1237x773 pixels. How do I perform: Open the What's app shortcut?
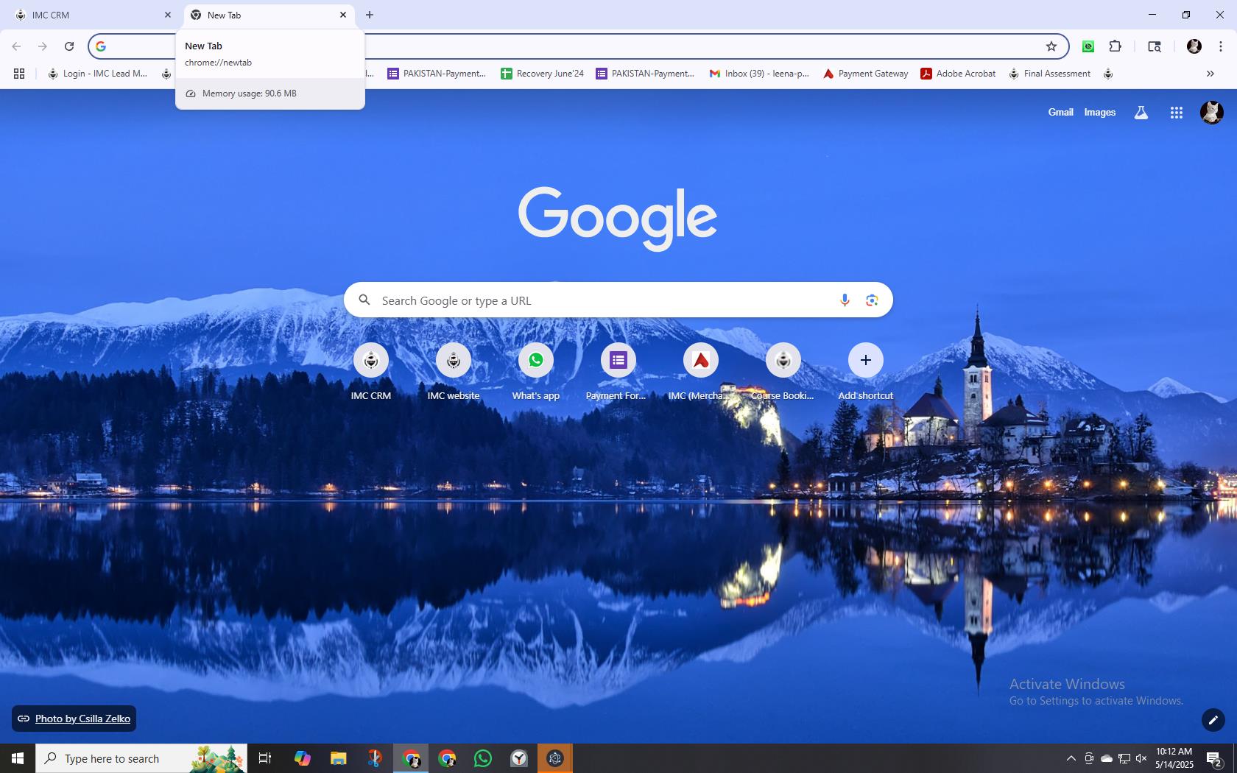[536, 372]
